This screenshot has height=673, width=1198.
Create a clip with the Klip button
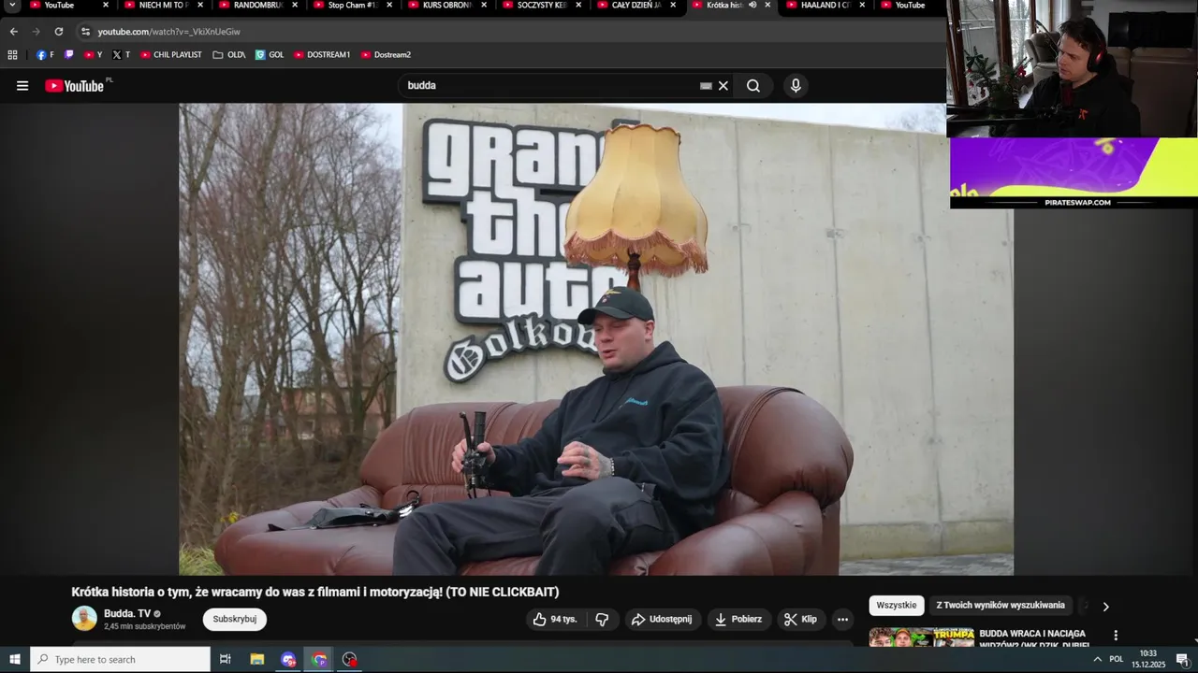800,619
